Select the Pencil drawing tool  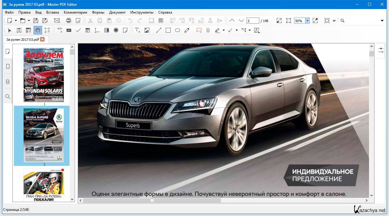(187, 30)
